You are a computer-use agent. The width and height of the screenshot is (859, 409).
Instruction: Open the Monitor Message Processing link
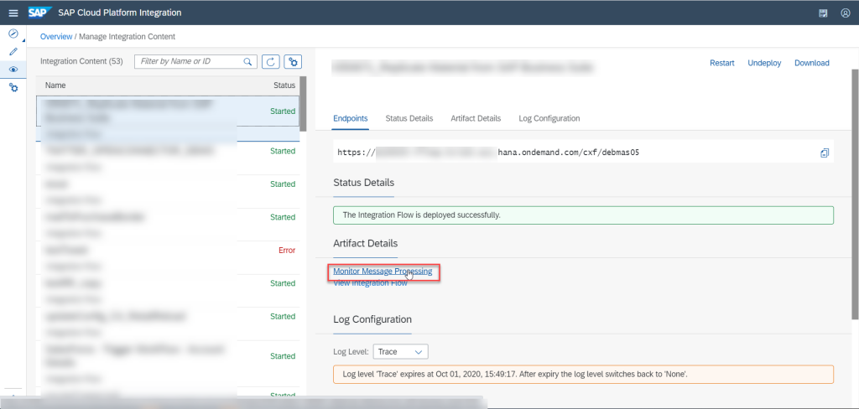click(383, 271)
